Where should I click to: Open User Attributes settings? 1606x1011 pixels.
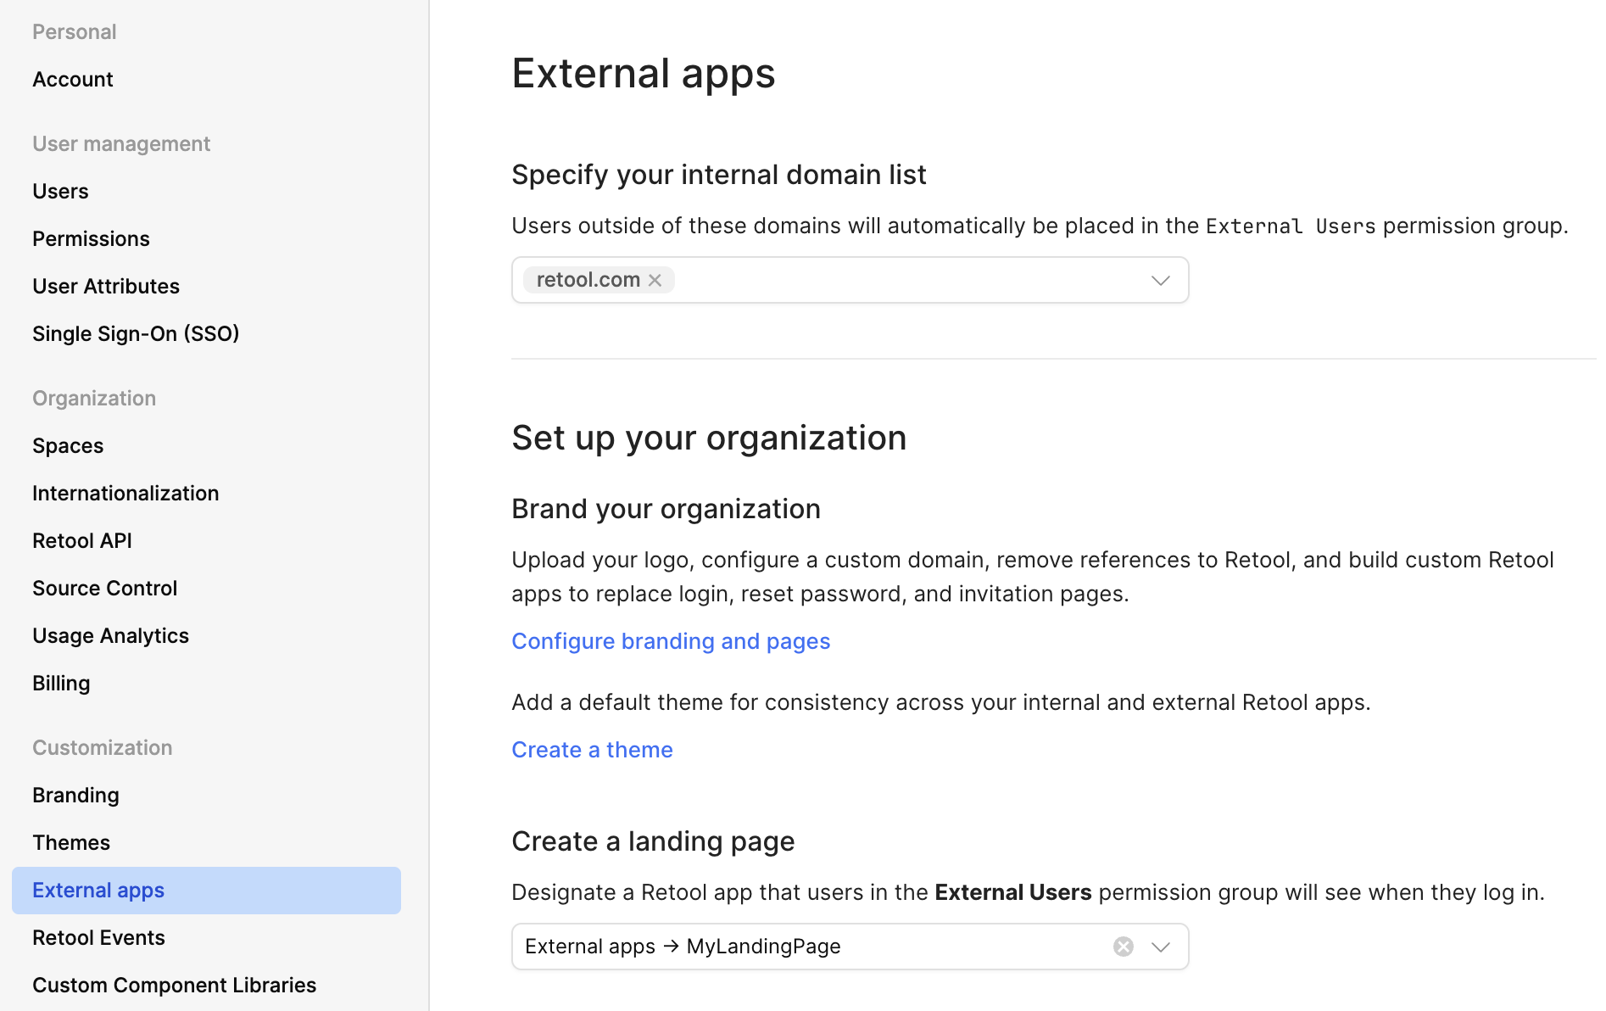tap(106, 287)
